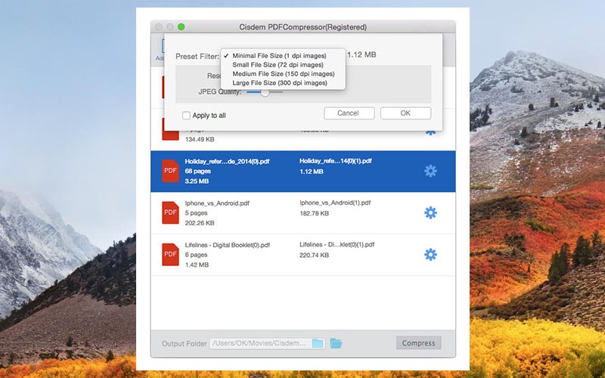The image size is (605, 378).
Task: Click PDF icon of Lifelines - Digital Booklet(0).pdf
Action: 171,255
